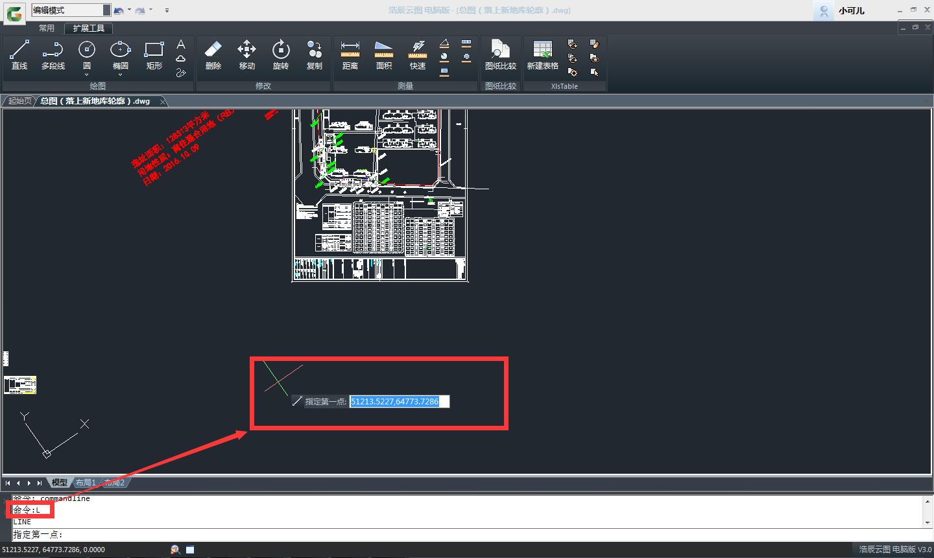Image resolution: width=934 pixels, height=558 pixels.
Task: Measure with the 面积 area tool
Action: click(x=383, y=55)
